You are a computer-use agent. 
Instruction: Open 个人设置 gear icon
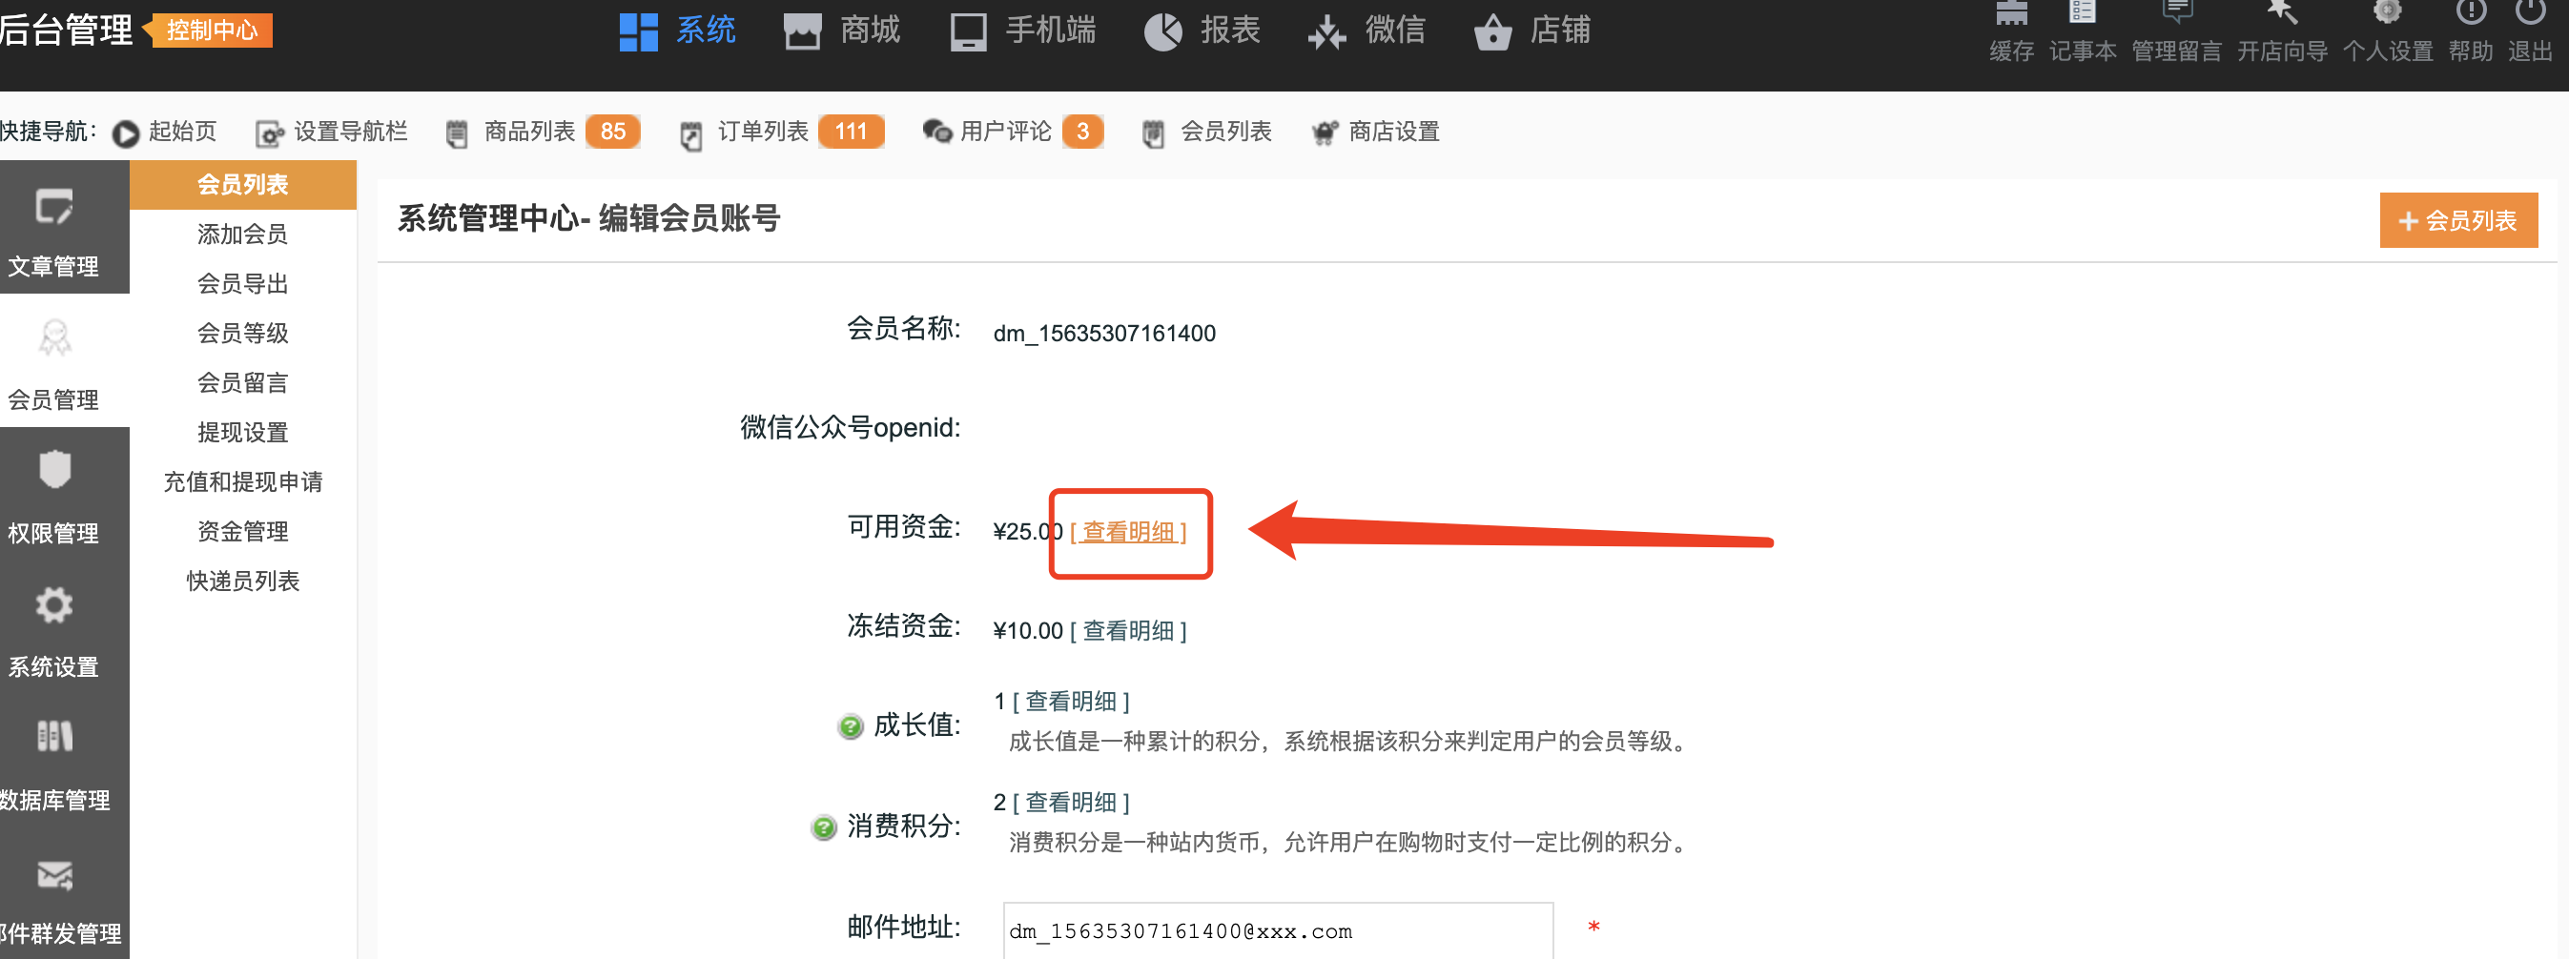[2387, 12]
